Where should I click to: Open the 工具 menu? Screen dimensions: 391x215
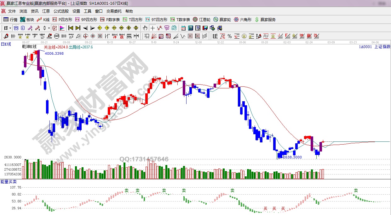tap(88, 11)
